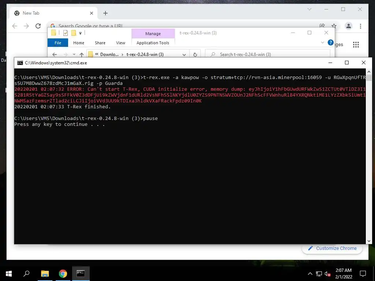This screenshot has width=375, height=281.
Task: Open Home ribbon tab in Explorer
Action: 79,43
